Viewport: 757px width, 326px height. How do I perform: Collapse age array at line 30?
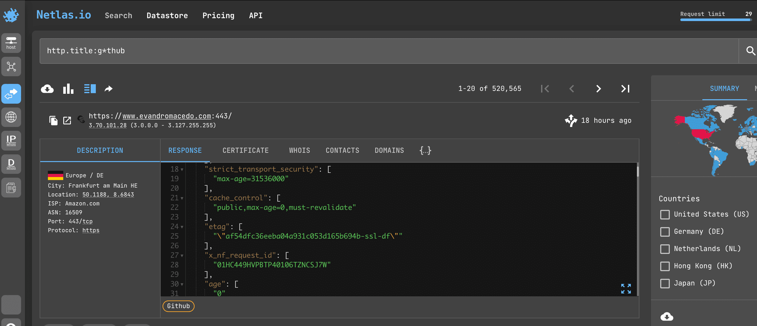click(x=182, y=285)
